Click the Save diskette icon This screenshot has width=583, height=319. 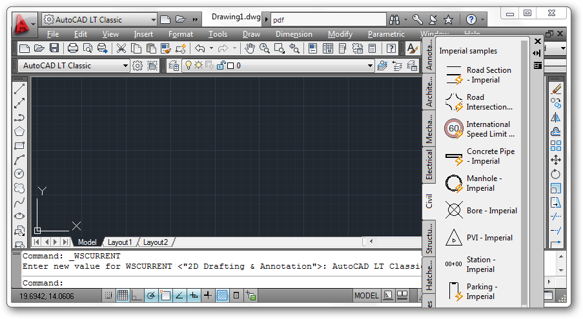(x=54, y=48)
